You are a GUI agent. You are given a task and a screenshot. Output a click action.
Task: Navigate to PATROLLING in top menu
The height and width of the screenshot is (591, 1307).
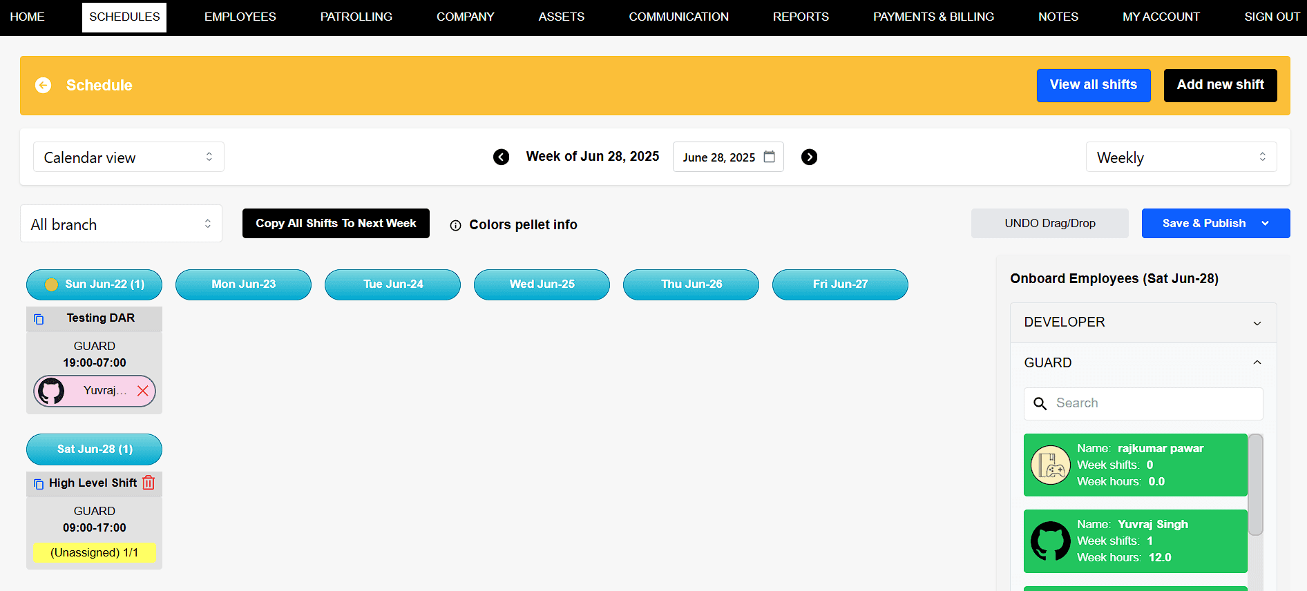pos(356,17)
